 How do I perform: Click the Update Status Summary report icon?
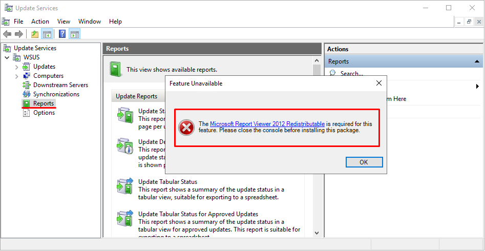(125, 115)
